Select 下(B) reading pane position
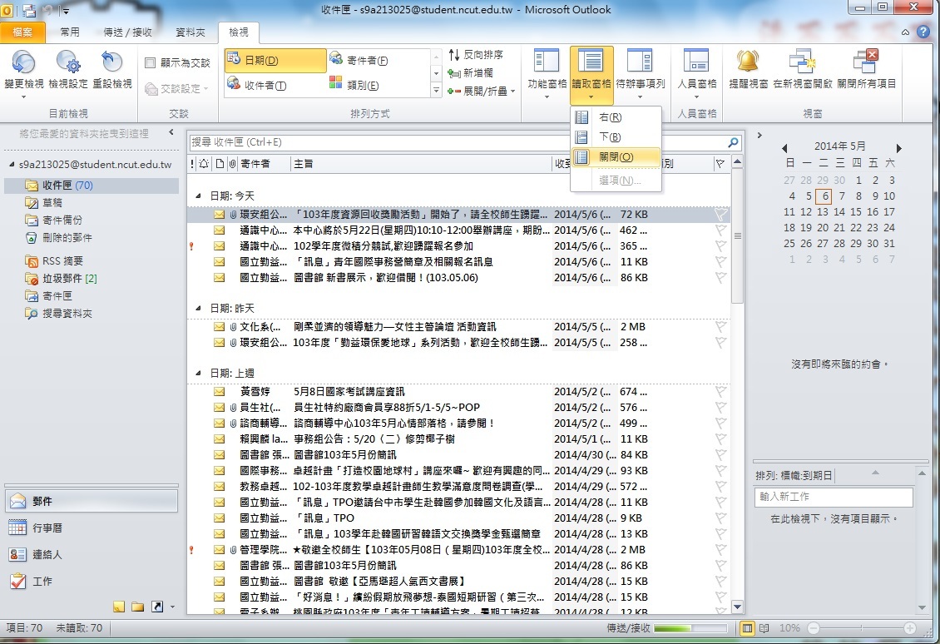The height and width of the screenshot is (644, 940). pyautogui.click(x=616, y=137)
